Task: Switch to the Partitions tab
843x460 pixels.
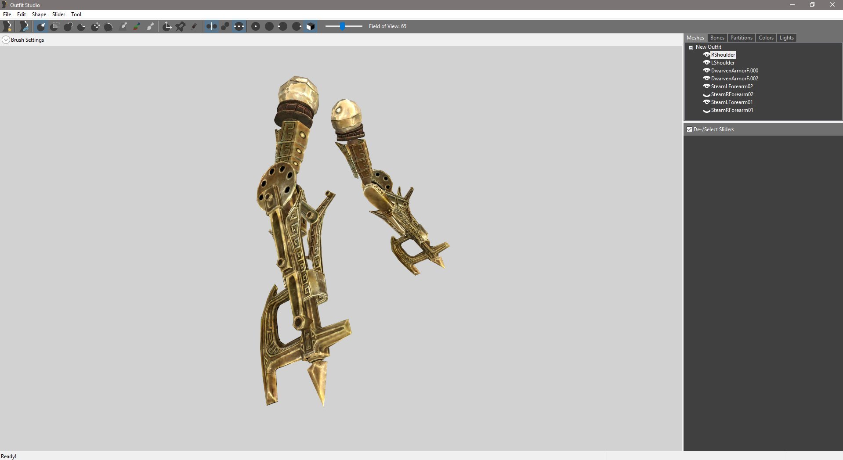Action: 741,38
